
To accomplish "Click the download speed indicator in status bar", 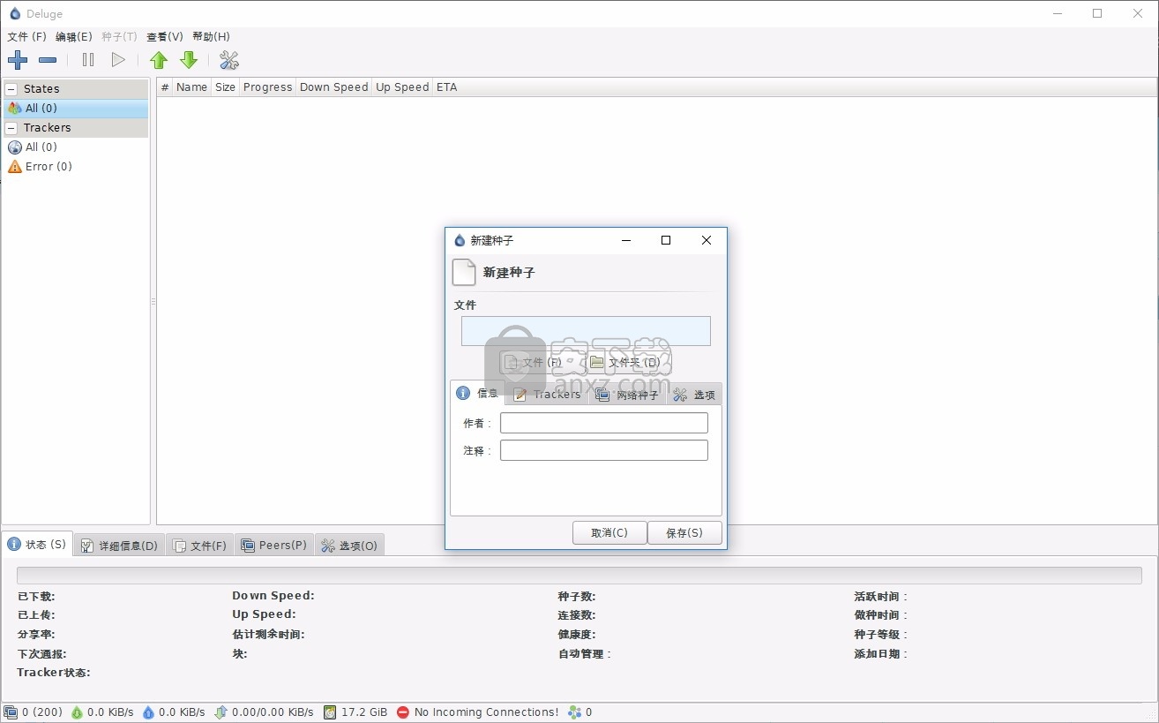I will coord(102,712).
